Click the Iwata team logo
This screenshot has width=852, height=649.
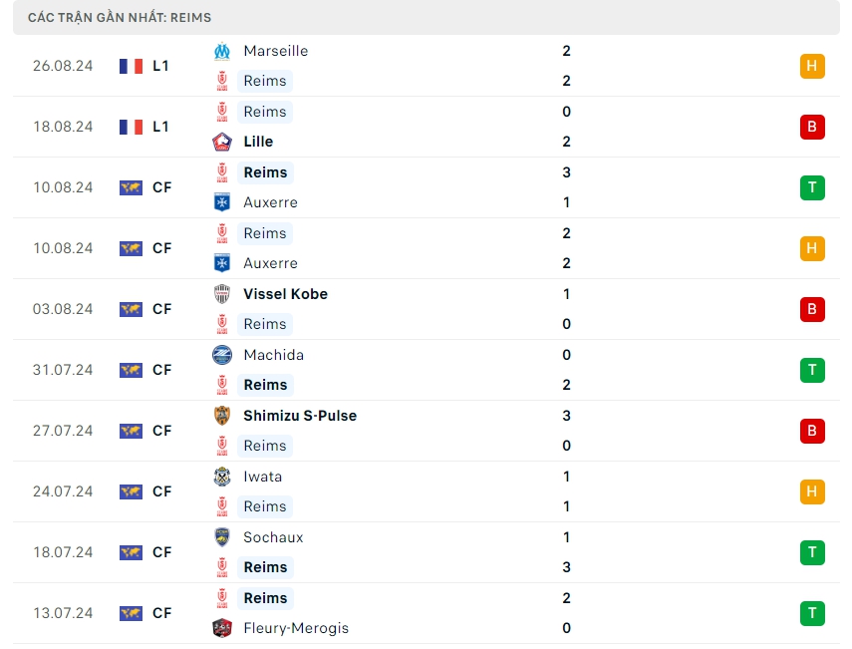pos(222,477)
